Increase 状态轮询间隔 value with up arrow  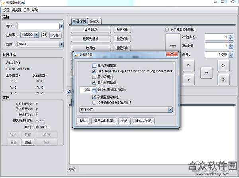[94, 88]
